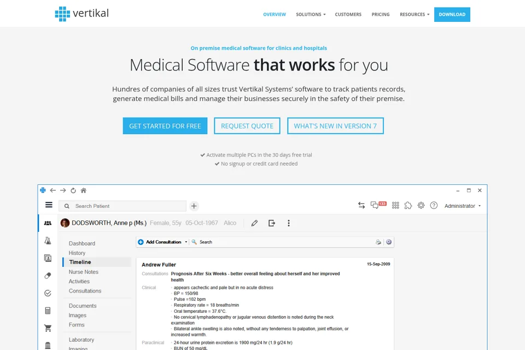Expand the Resources dropdown menu

pyautogui.click(x=415, y=14)
